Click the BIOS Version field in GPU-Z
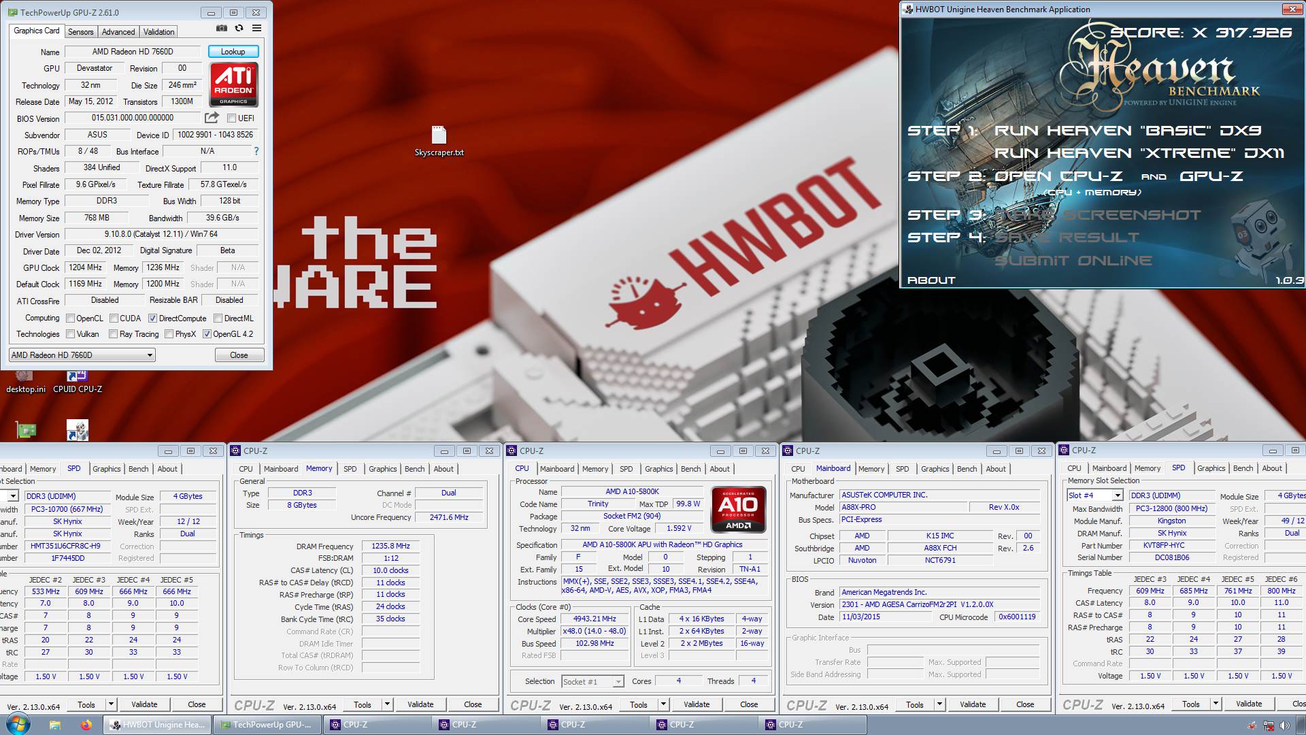Screen dimensions: 1306x735 133,118
